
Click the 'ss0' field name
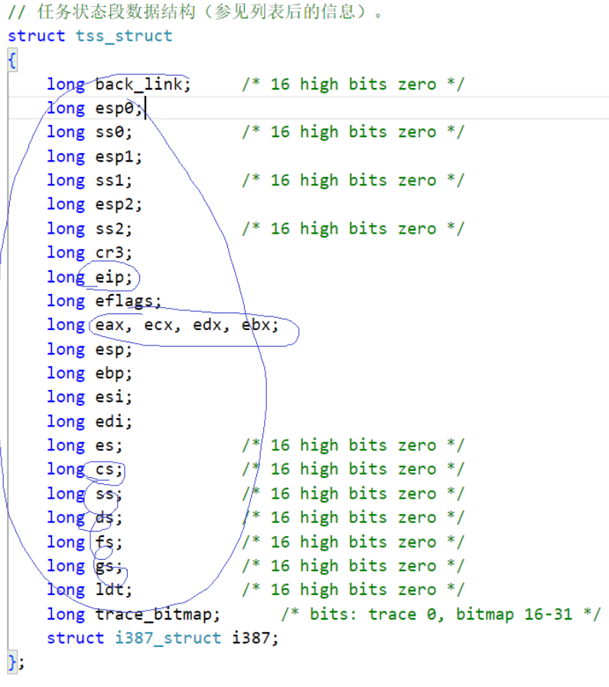[111, 132]
